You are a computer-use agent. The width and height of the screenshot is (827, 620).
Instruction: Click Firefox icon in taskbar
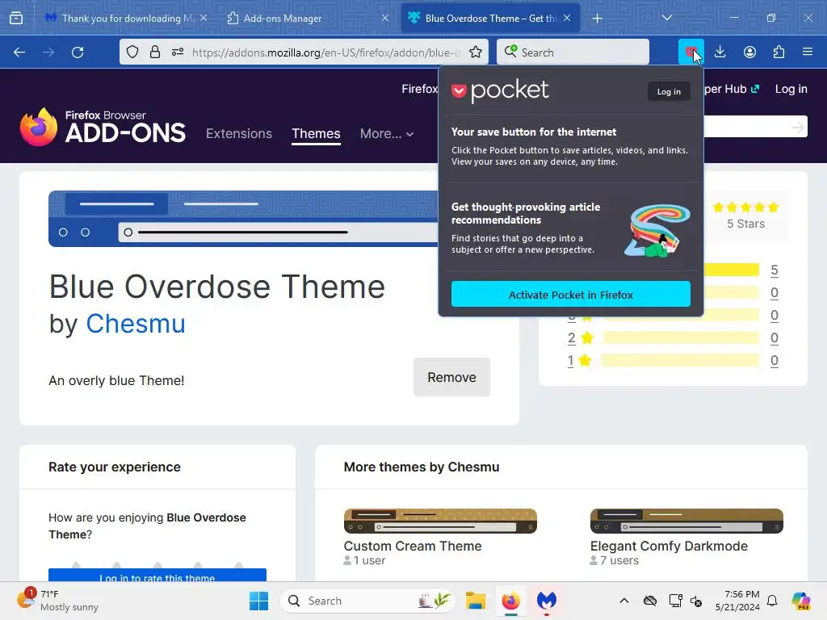pos(510,601)
